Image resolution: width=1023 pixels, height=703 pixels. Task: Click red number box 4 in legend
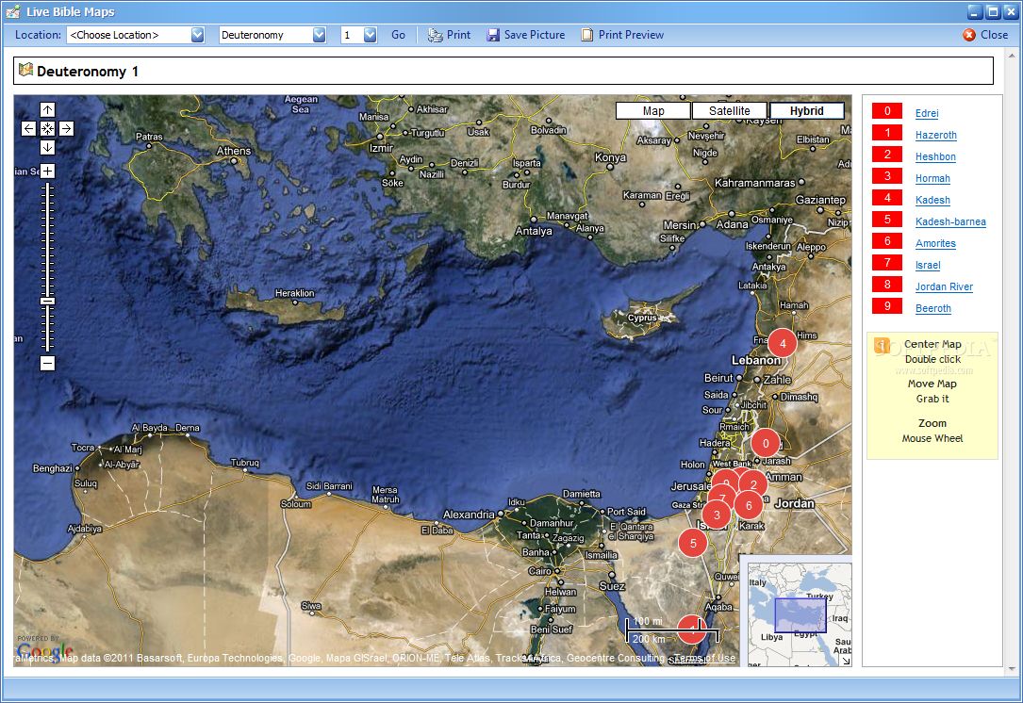pyautogui.click(x=887, y=198)
